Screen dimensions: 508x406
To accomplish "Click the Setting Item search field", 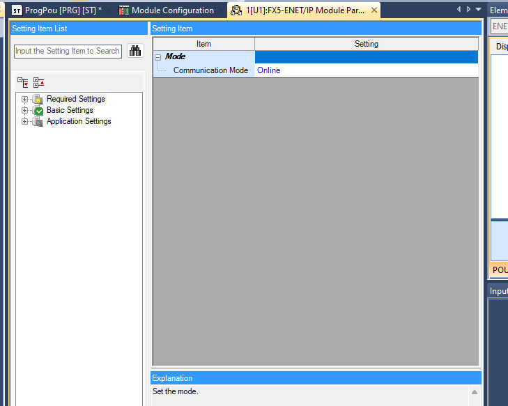I will (68, 51).
